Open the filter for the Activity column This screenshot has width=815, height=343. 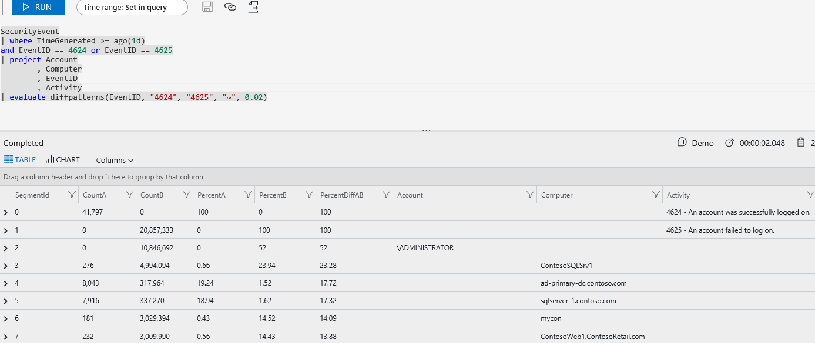pyautogui.click(x=810, y=195)
